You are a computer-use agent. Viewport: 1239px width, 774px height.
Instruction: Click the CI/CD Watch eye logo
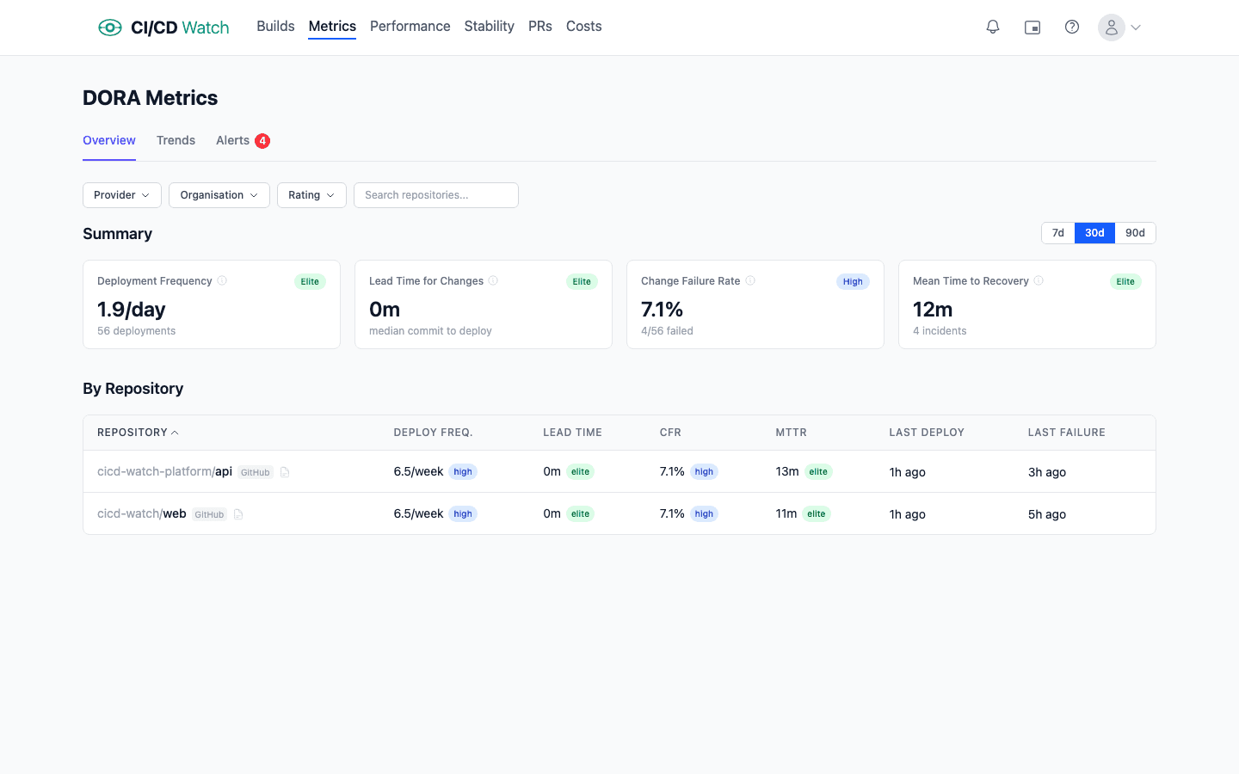point(110,27)
